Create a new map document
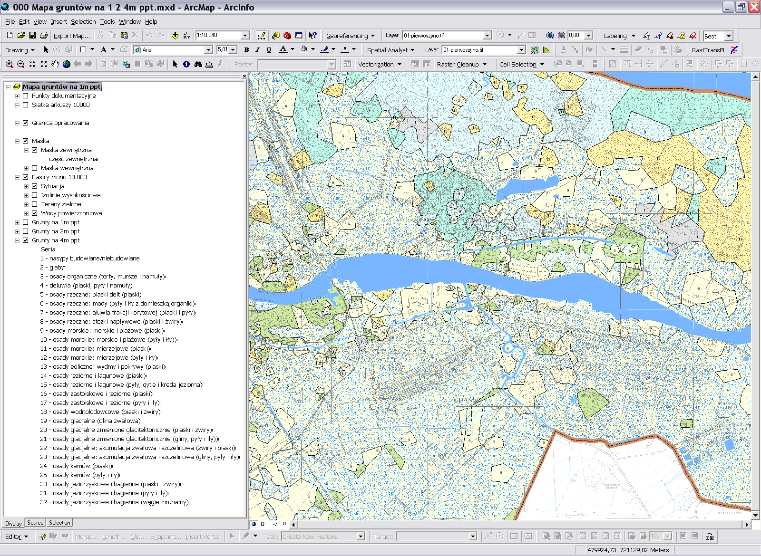Screen dimensions: 761x556 [x=10, y=36]
